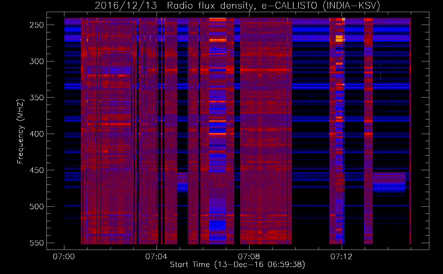Click the 07:08 time tick label
This screenshot has height=274, width=443.
point(249,257)
